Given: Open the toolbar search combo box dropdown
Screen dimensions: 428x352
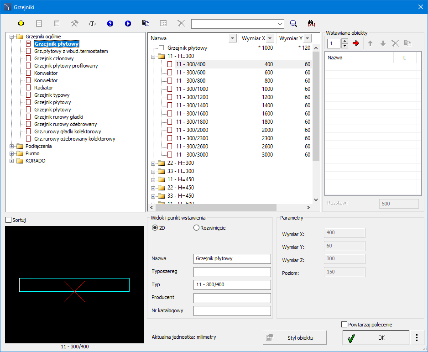Looking at the screenshot, I should click(280, 24).
